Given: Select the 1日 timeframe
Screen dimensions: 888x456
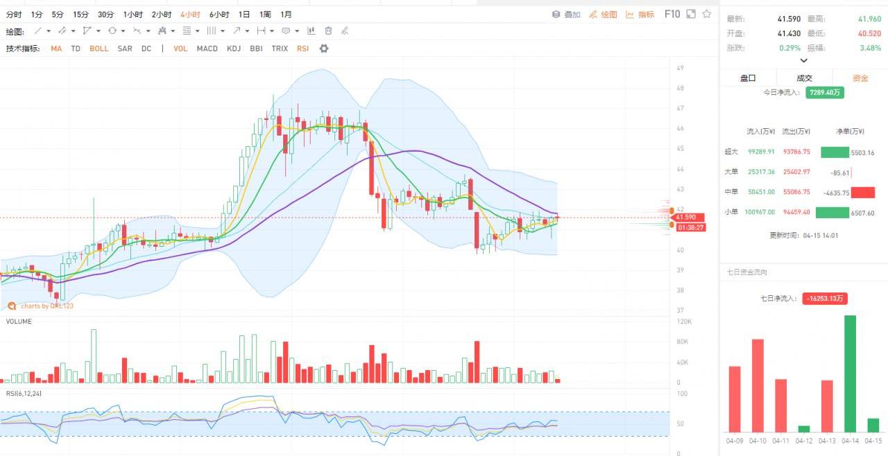Looking at the screenshot, I should (x=244, y=15).
